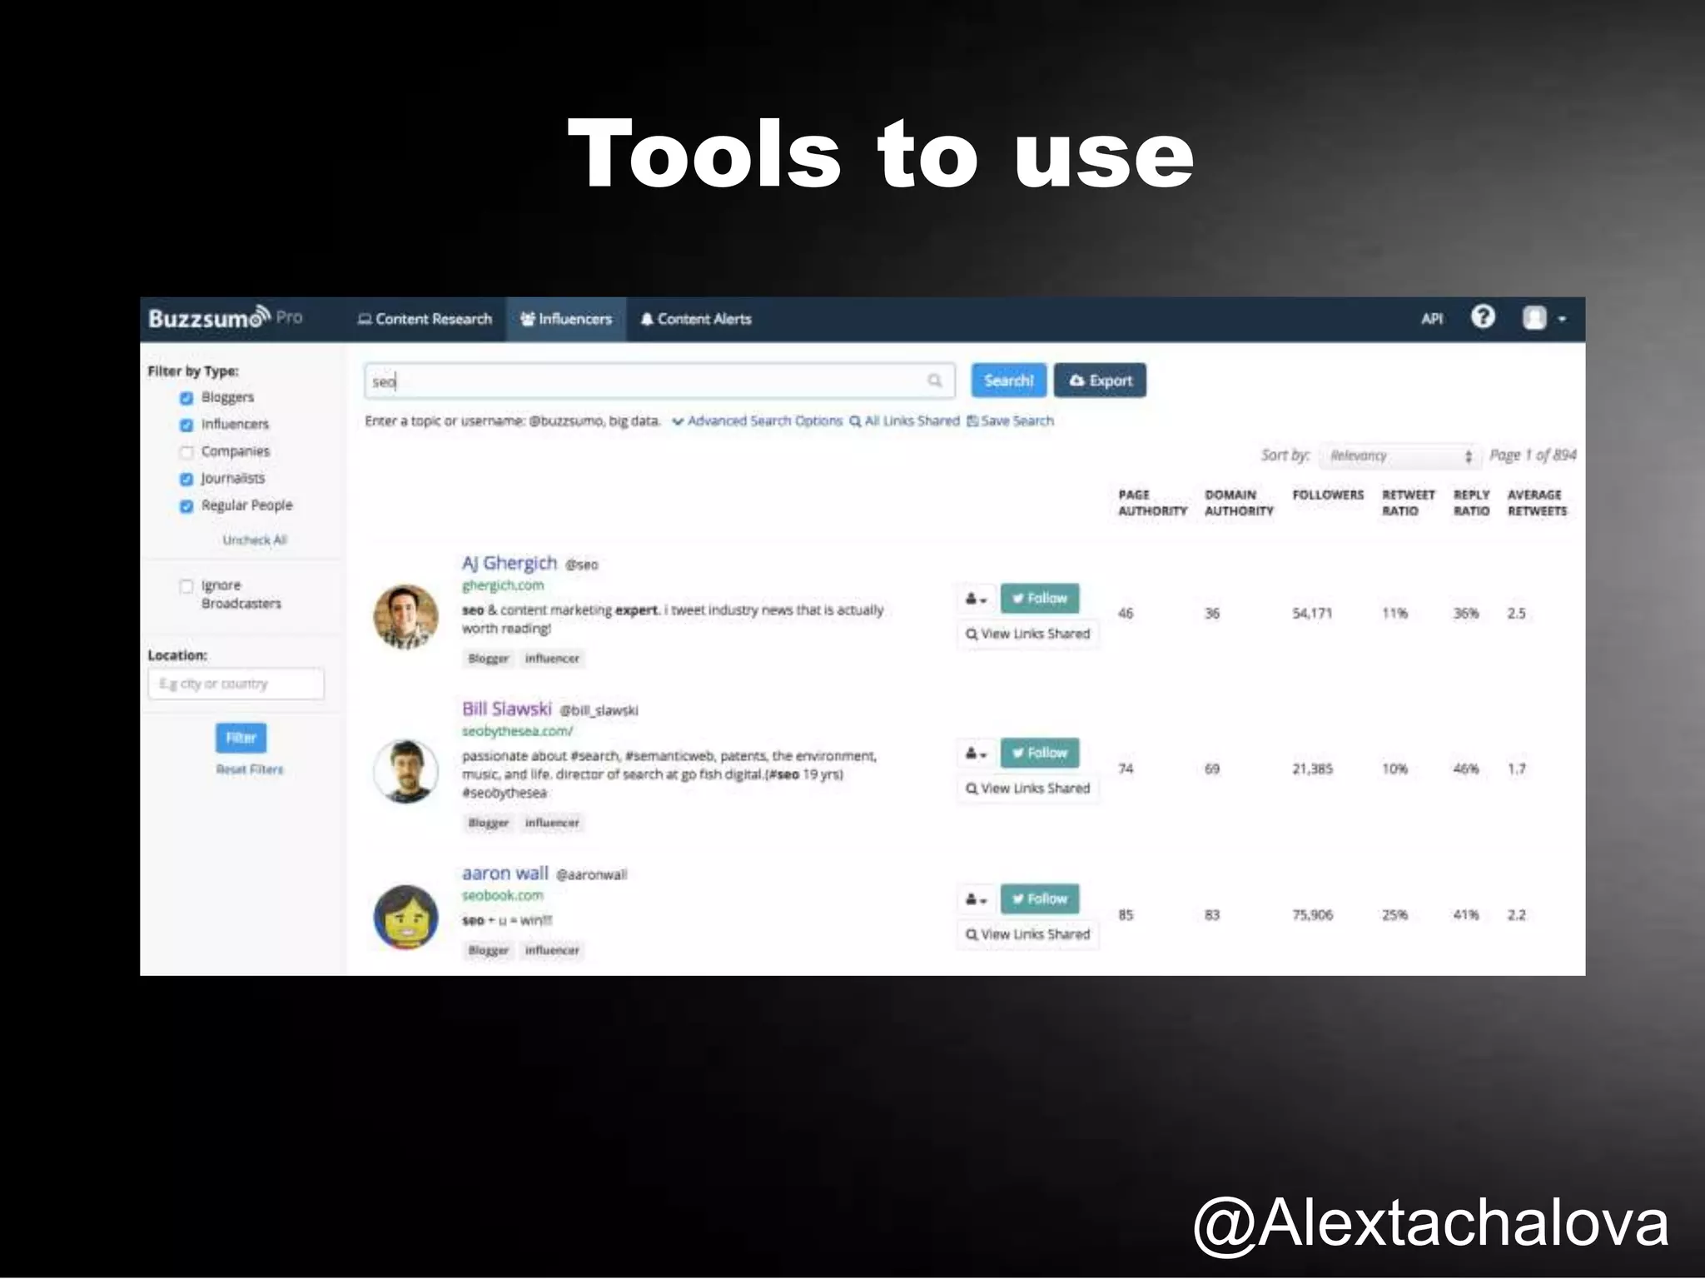Switch to Content Alerts tab
The image size is (1705, 1279).
click(696, 319)
